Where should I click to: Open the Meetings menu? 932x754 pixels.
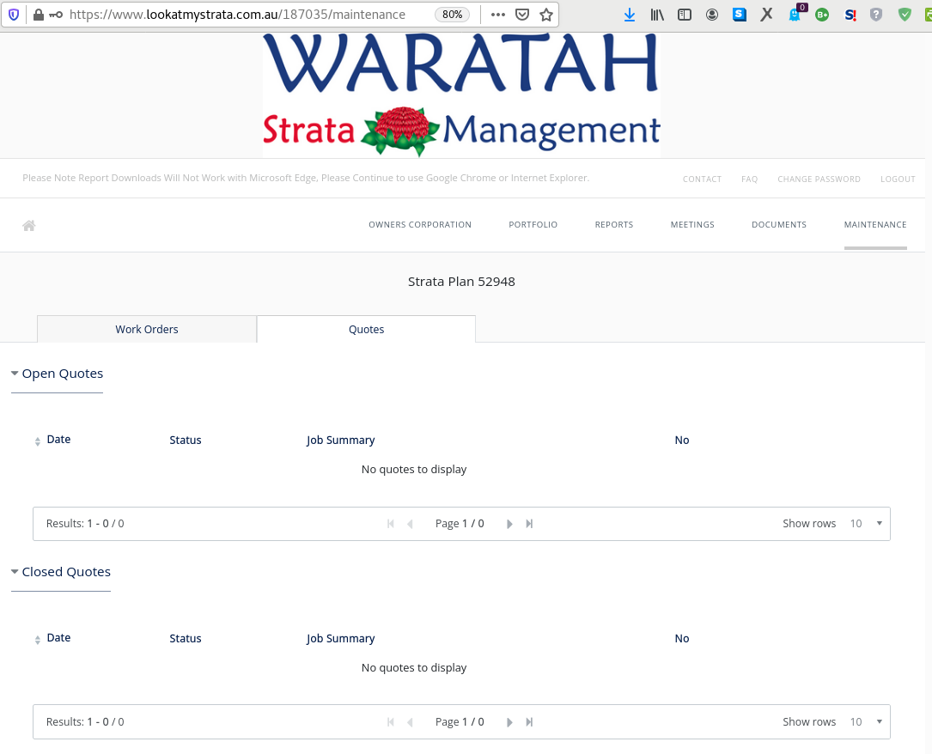692,225
